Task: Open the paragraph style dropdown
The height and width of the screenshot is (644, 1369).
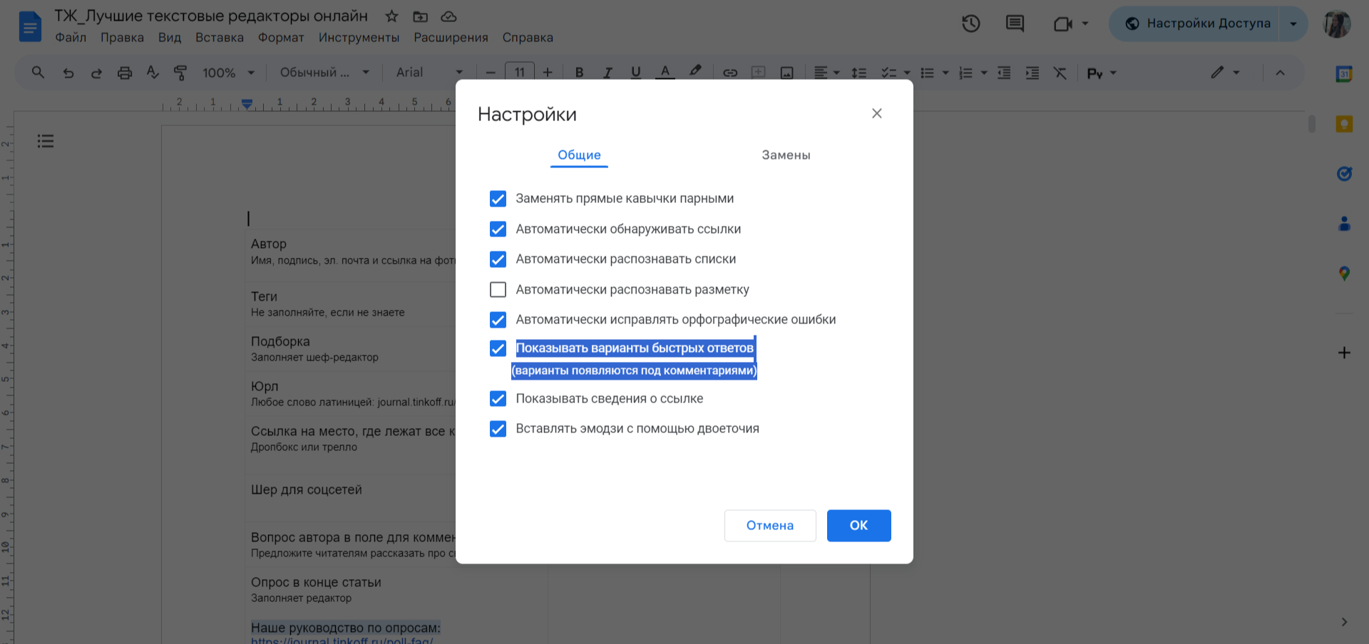Action: pyautogui.click(x=324, y=72)
